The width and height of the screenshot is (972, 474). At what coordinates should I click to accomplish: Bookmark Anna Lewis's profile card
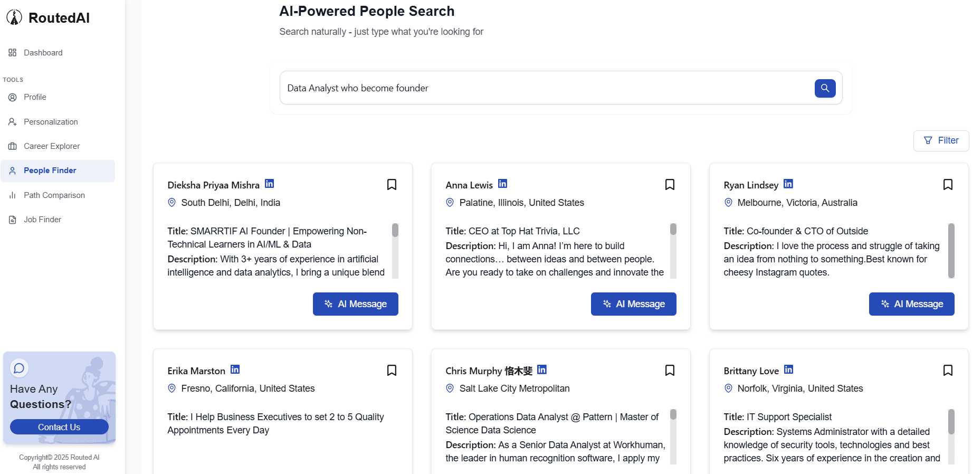click(669, 184)
